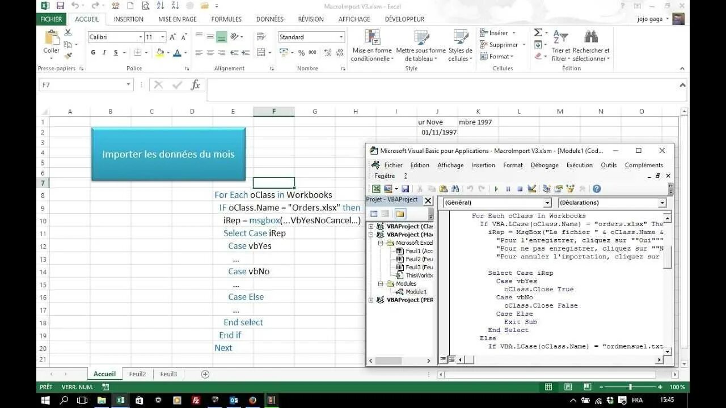The image size is (726, 408).
Task: Return to Excel via VBA toolbar icon
Action: point(376,189)
